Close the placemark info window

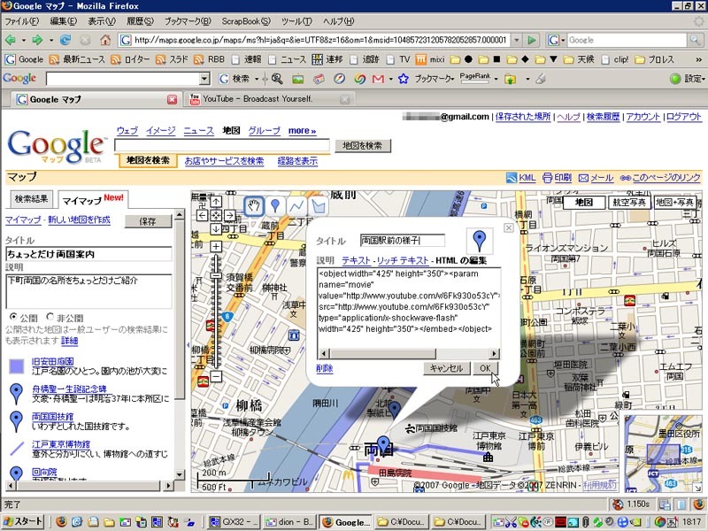tap(508, 227)
